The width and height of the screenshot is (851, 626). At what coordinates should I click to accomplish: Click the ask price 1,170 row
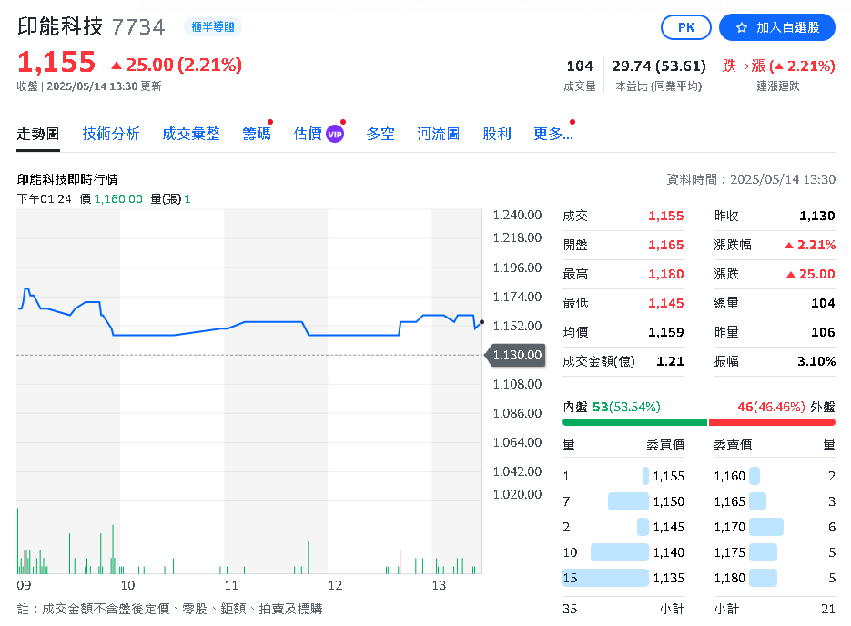tap(775, 527)
